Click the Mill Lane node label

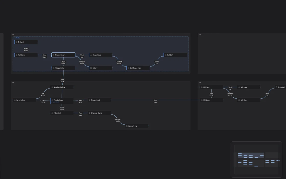207,100
